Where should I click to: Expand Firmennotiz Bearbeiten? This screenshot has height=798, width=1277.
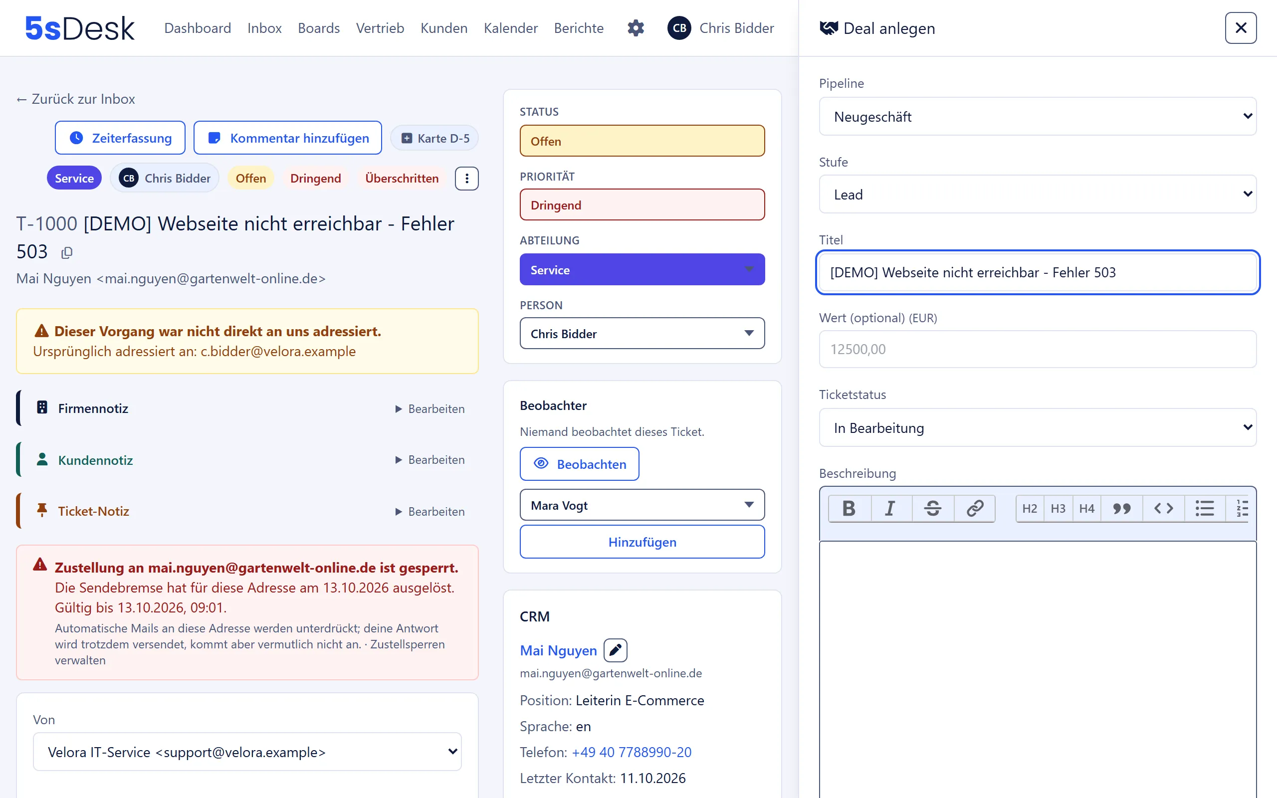click(x=429, y=409)
